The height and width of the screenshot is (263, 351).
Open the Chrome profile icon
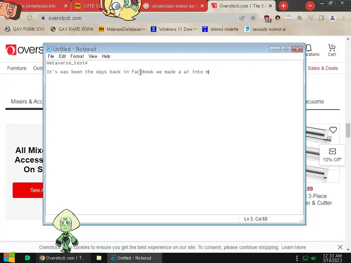332,18
